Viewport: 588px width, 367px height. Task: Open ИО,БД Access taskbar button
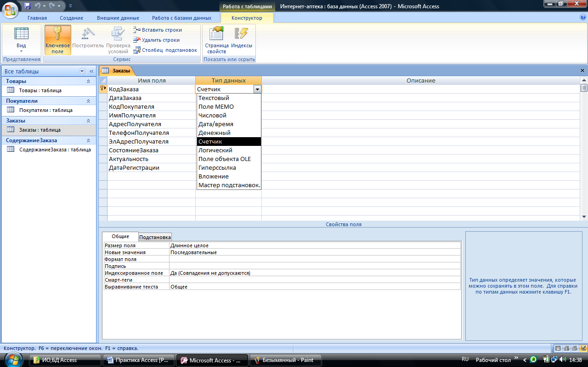66,360
